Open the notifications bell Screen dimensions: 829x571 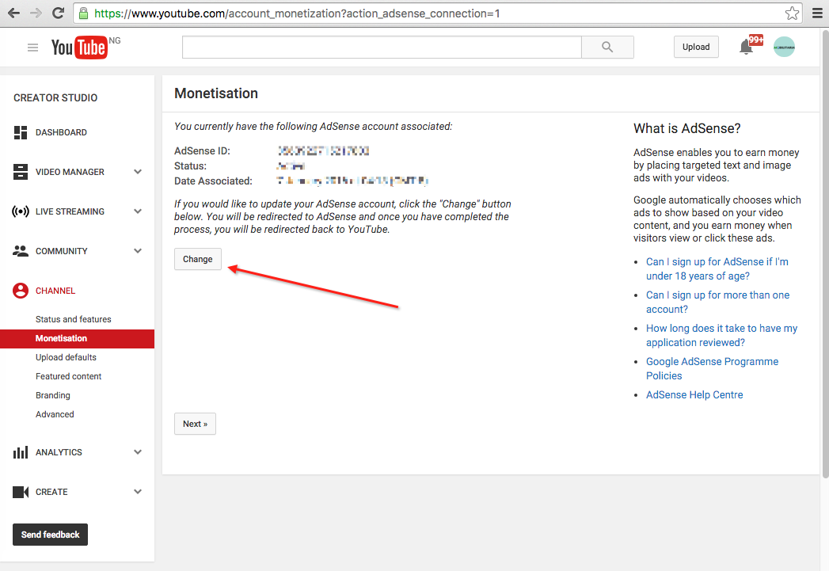point(746,47)
